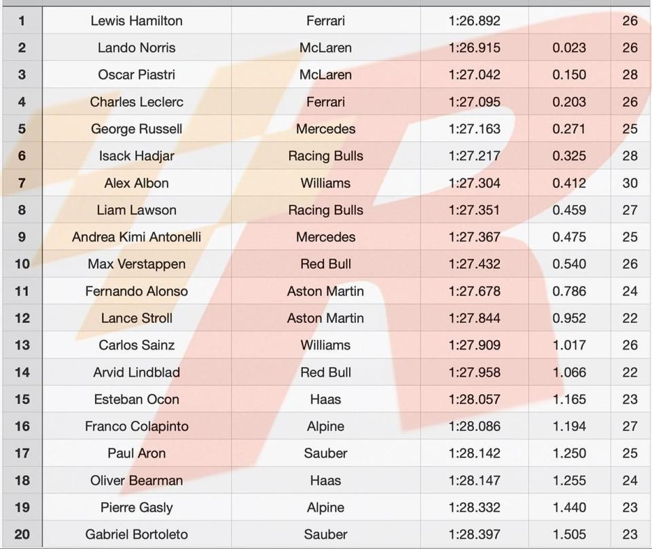The height and width of the screenshot is (549, 652).
Task: Select Pierre Gasly's gap 1.440
Action: (x=569, y=507)
